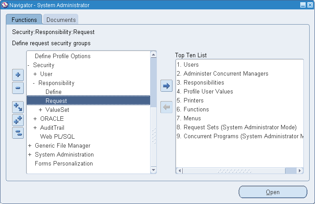Click the Expand All (double plus) icon

tap(18, 120)
